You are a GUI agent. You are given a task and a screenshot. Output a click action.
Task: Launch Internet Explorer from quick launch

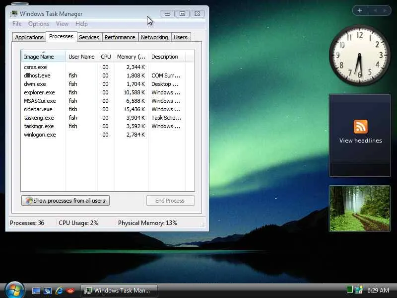pos(59,291)
